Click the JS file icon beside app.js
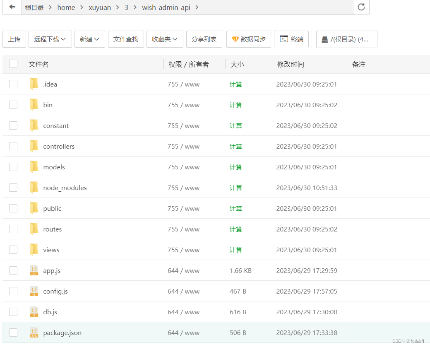Image resolution: width=430 pixels, height=347 pixels. tap(34, 270)
